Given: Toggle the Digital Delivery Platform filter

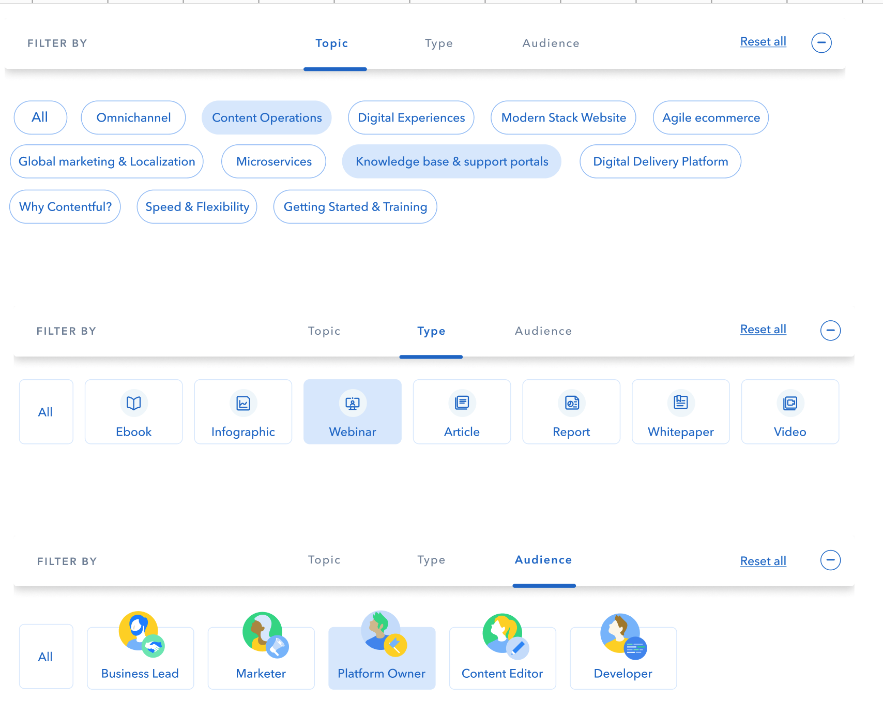Looking at the screenshot, I should pyautogui.click(x=661, y=161).
